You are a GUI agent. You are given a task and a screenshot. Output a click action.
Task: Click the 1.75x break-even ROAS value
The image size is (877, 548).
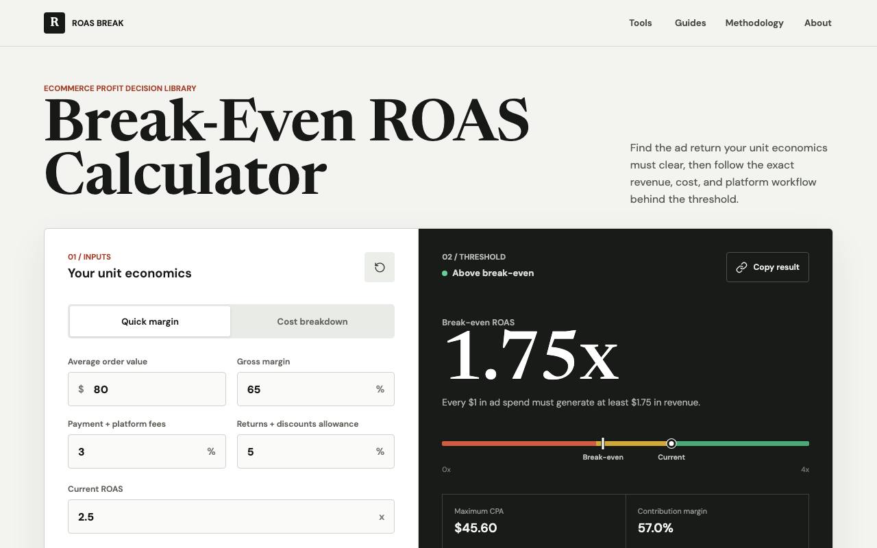pos(531,356)
